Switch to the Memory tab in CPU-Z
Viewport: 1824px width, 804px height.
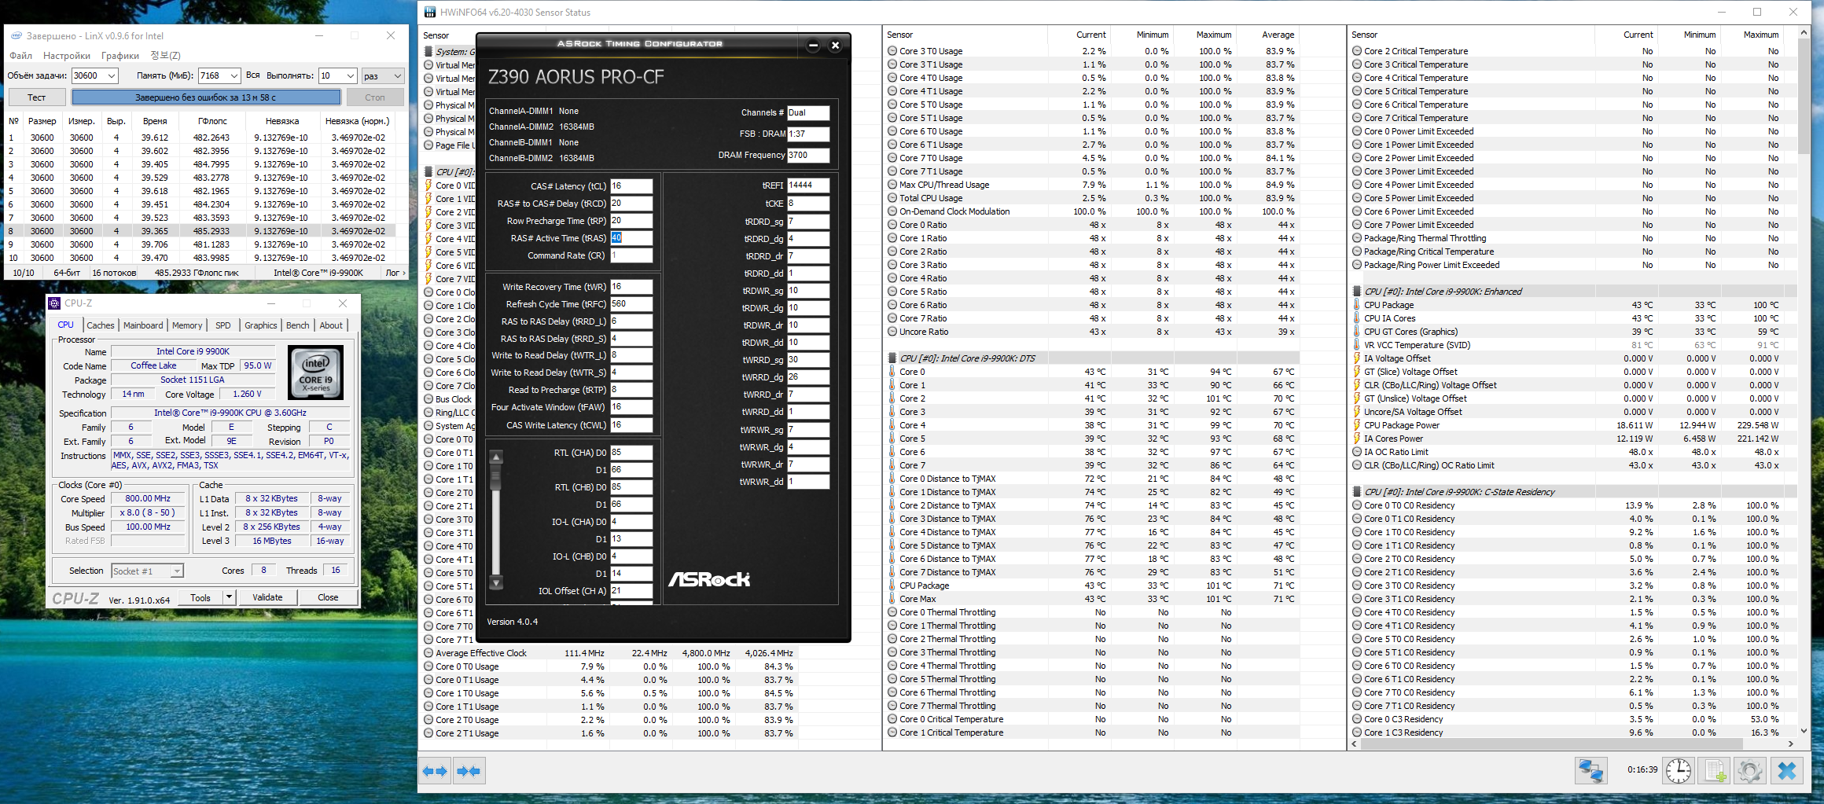(187, 325)
